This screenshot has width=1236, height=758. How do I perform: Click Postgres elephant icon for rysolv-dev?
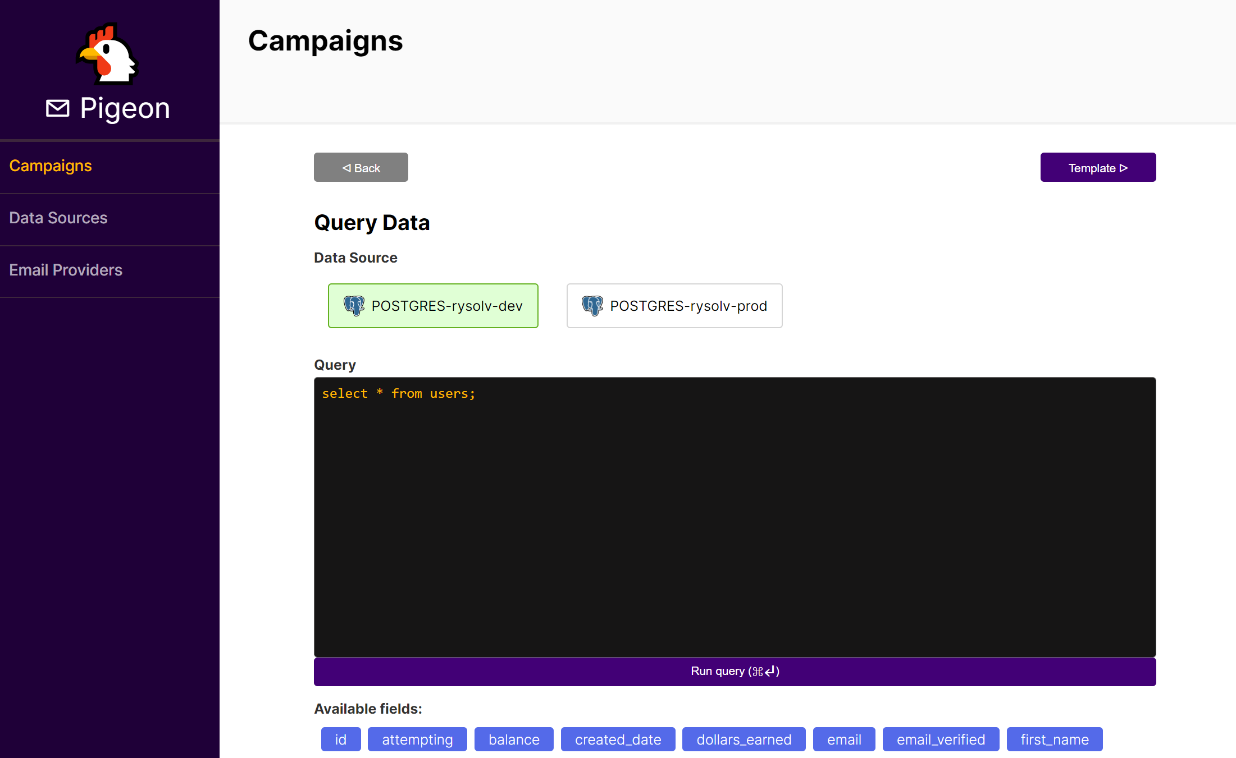[354, 306]
